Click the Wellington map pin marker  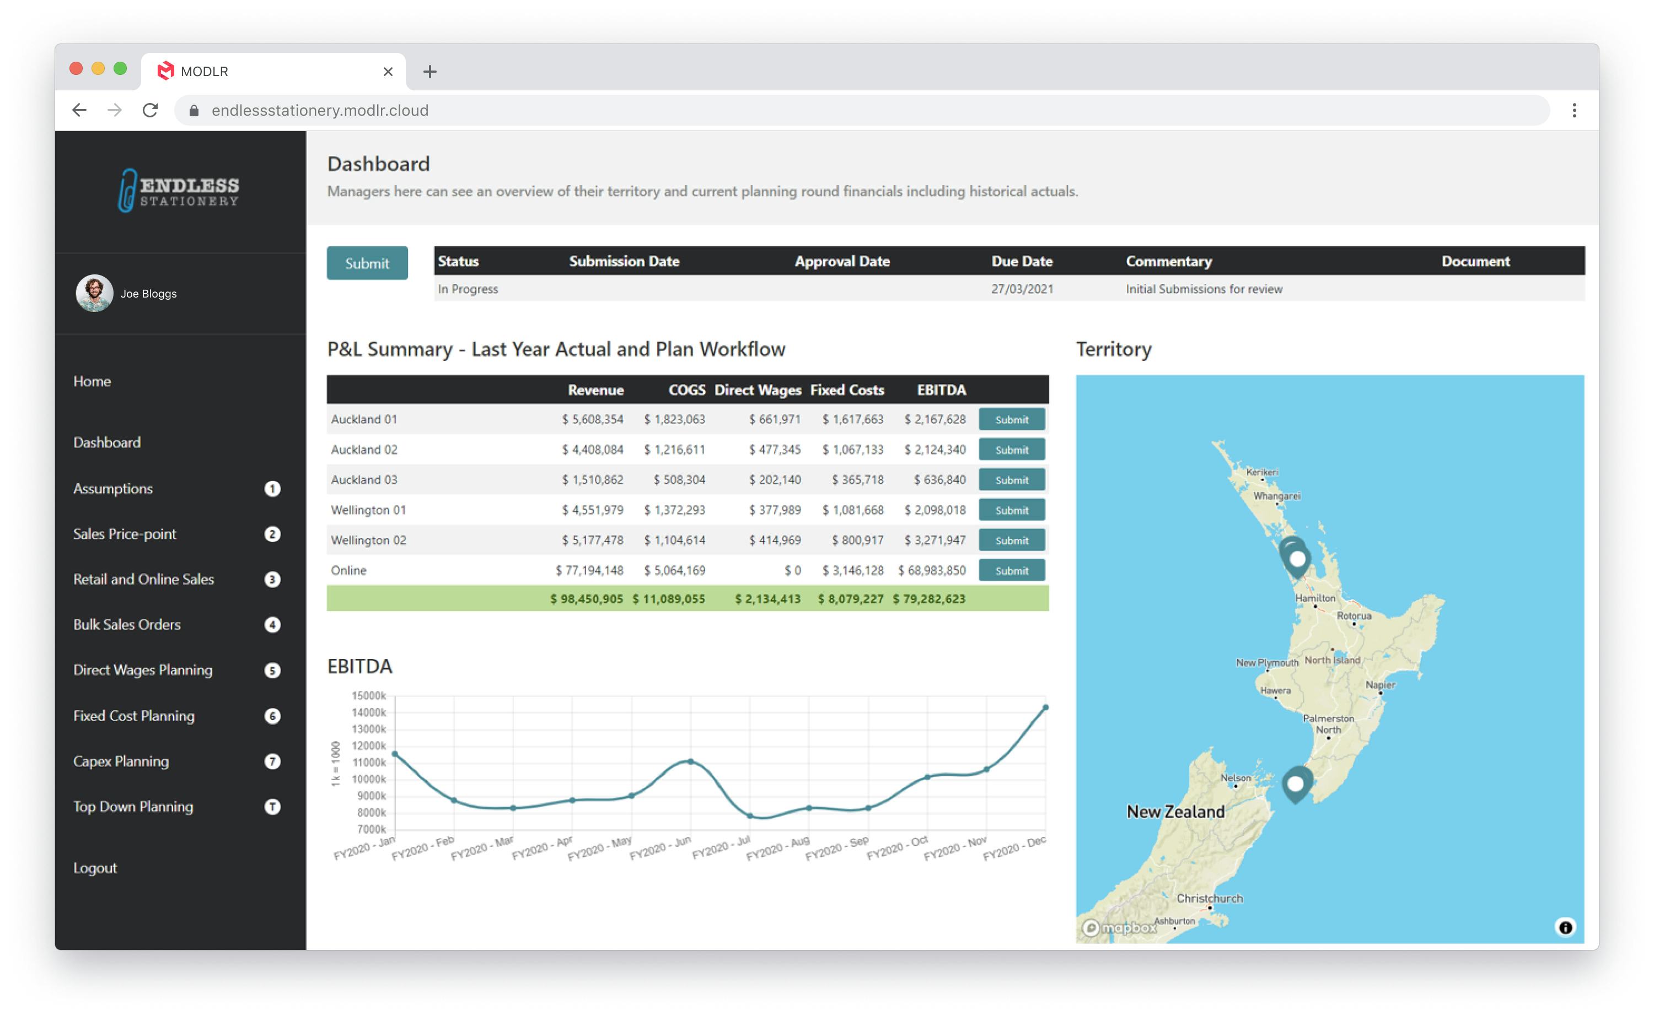pyautogui.click(x=1295, y=783)
